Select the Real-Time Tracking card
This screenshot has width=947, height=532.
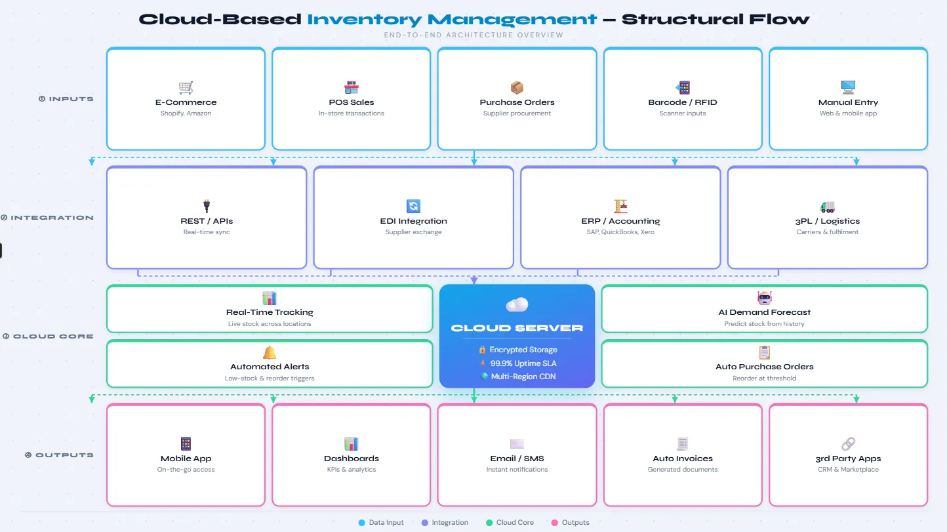[270, 308]
